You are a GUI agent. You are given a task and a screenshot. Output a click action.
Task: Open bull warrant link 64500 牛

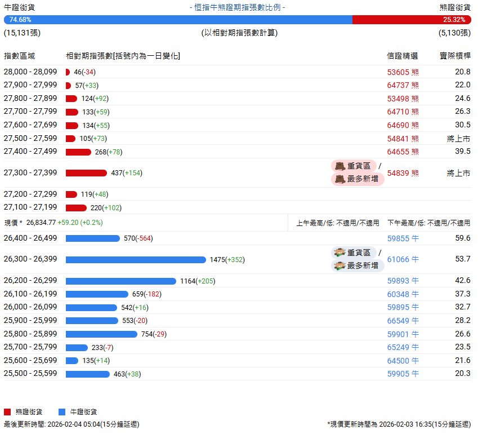tap(403, 361)
